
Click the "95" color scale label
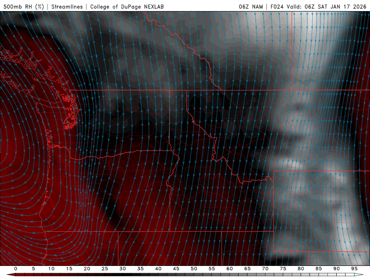coord(354,269)
